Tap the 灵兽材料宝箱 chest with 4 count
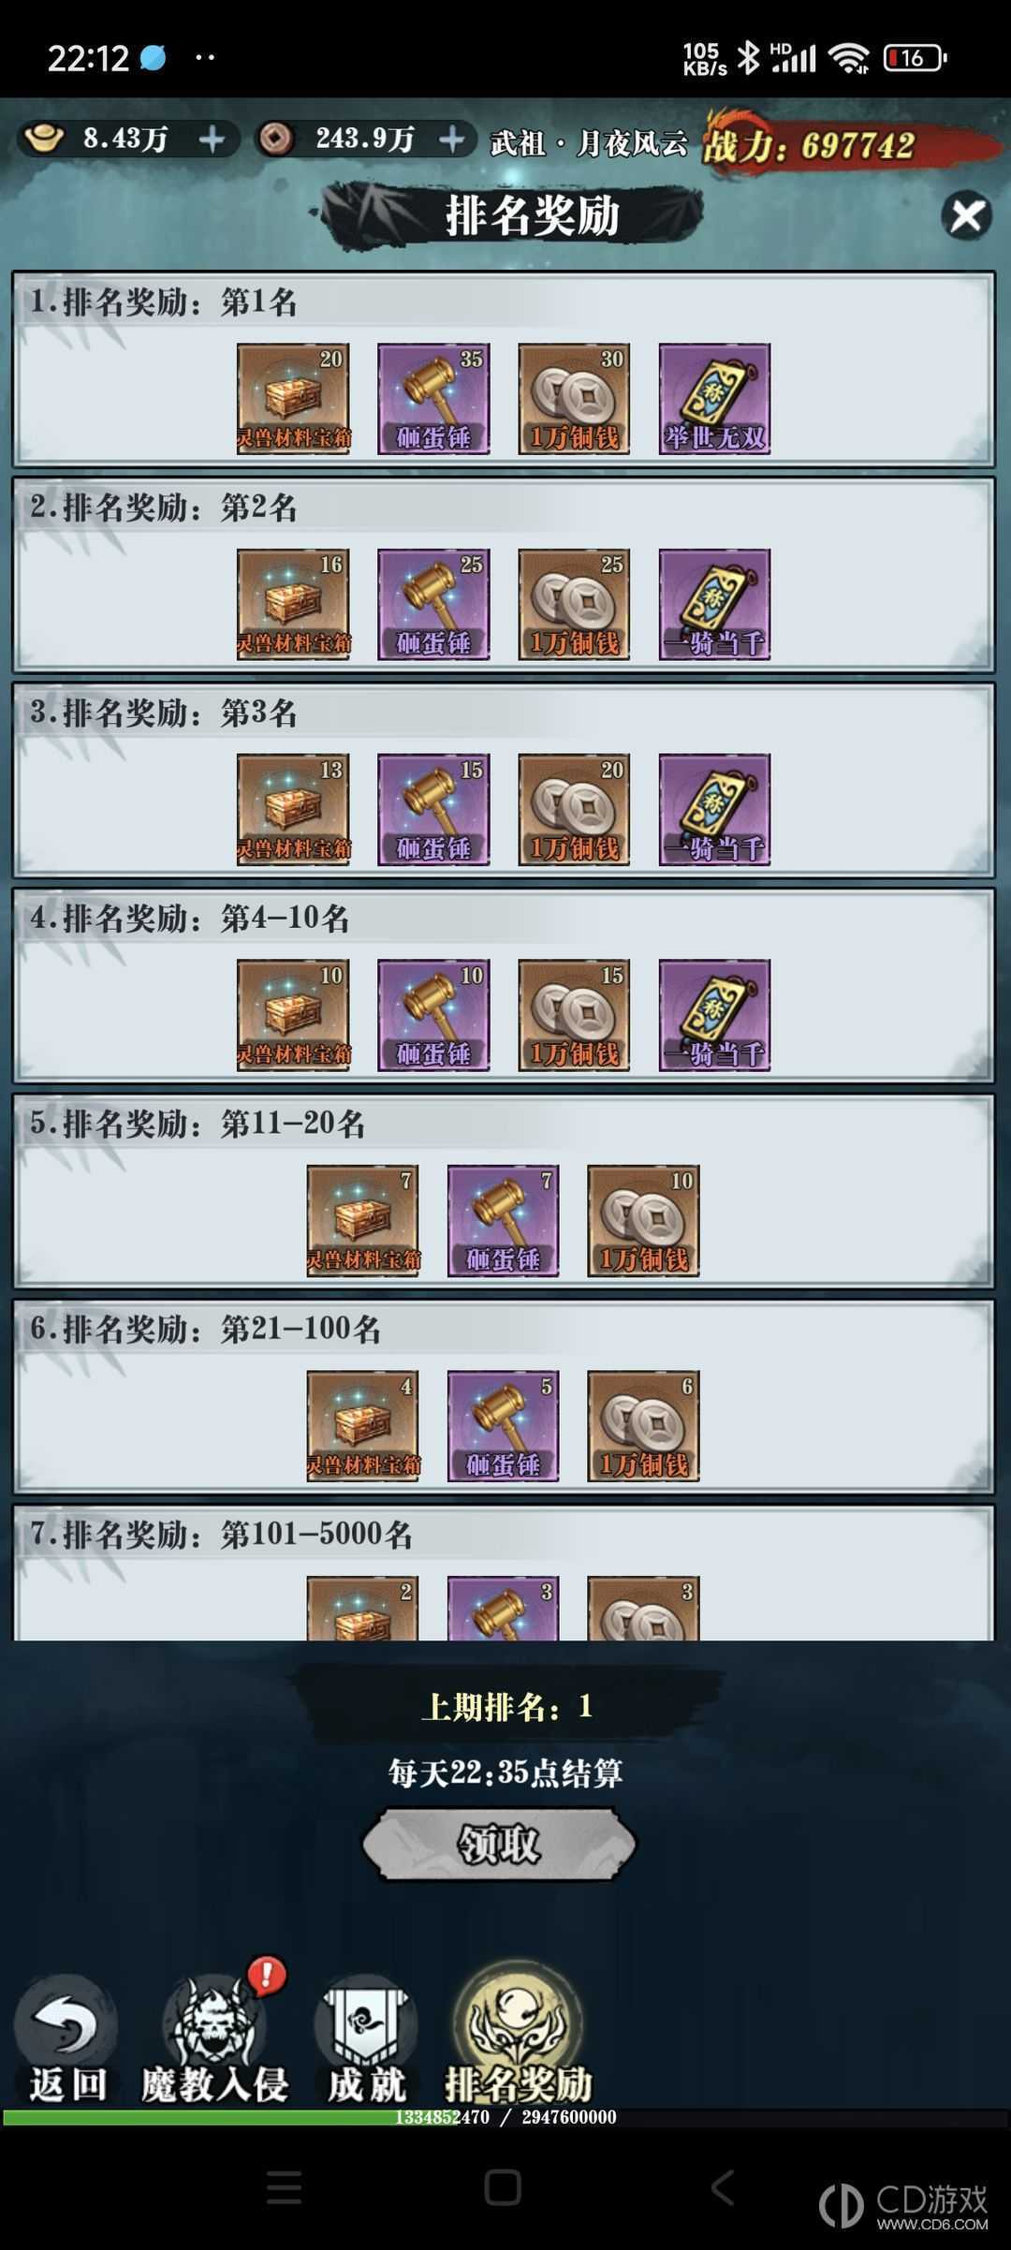This screenshot has width=1011, height=2250. click(362, 1425)
